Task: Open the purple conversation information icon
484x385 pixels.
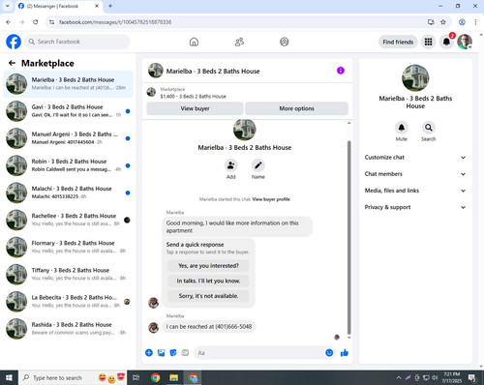Action: [x=341, y=71]
